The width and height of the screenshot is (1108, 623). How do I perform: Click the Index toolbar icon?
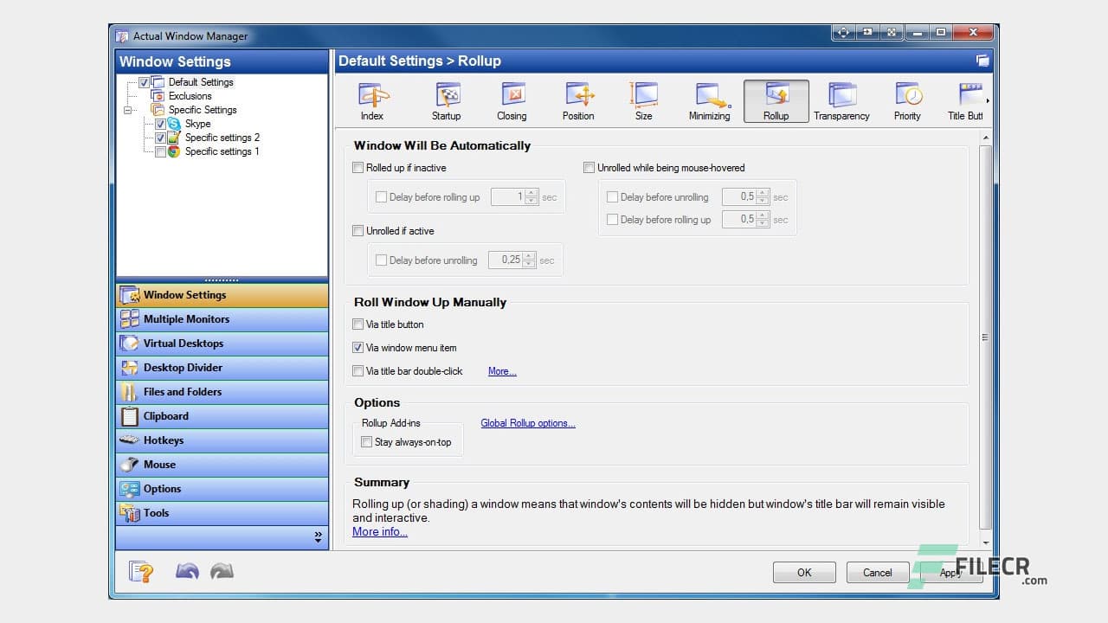pos(371,100)
